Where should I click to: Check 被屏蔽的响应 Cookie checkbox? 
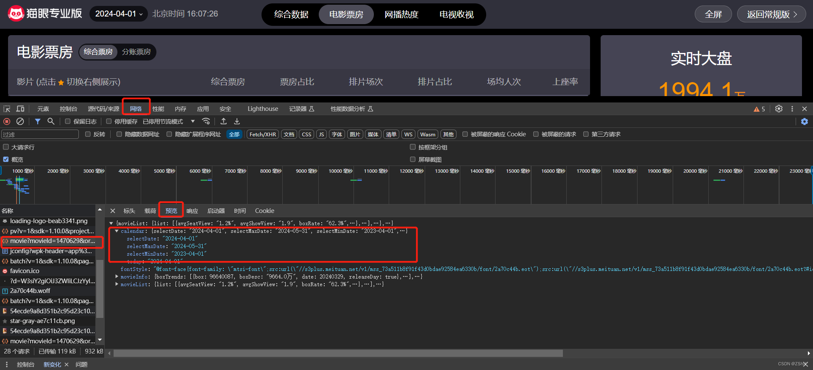click(465, 134)
